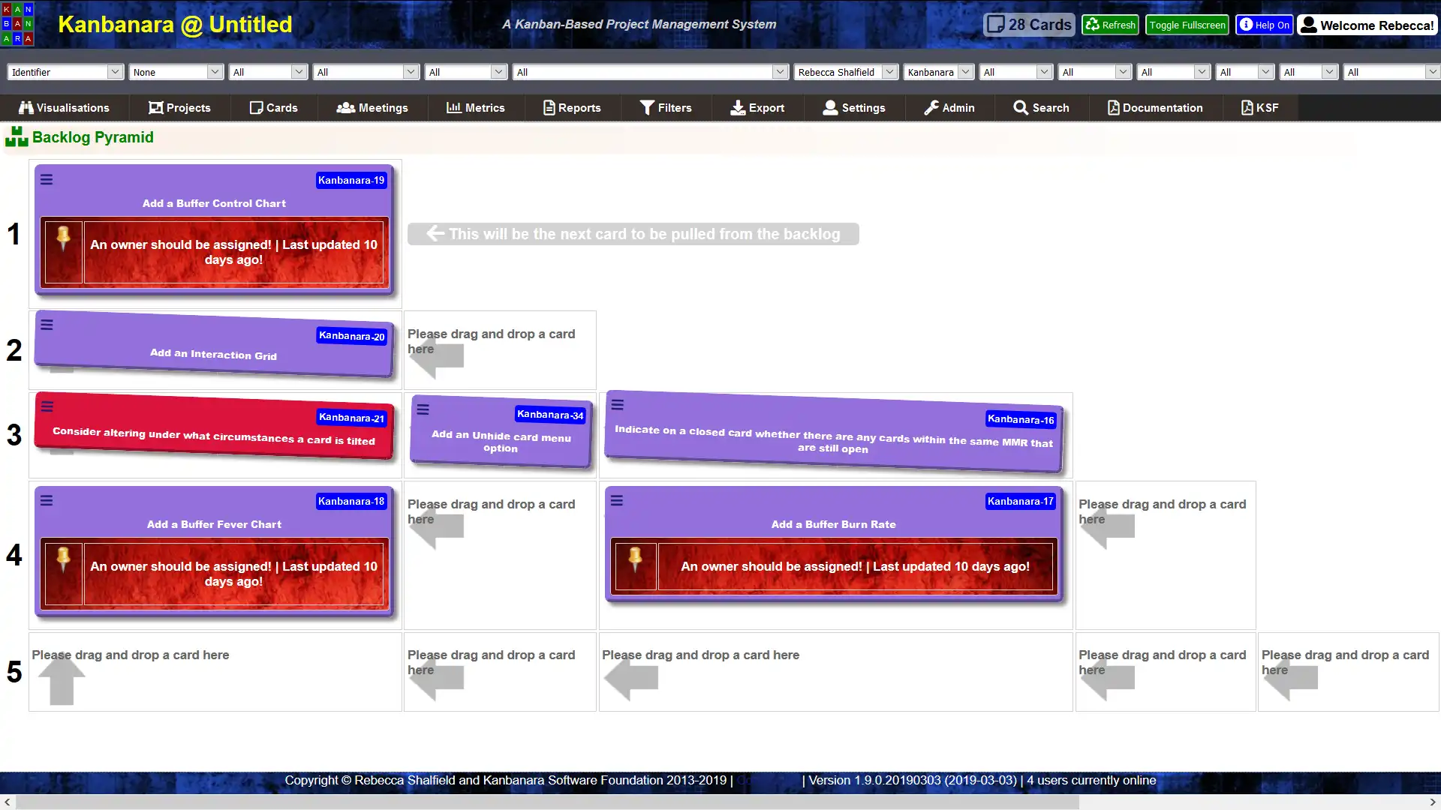Click the Search button
Viewport: 1441px width, 810px height.
[1041, 106]
